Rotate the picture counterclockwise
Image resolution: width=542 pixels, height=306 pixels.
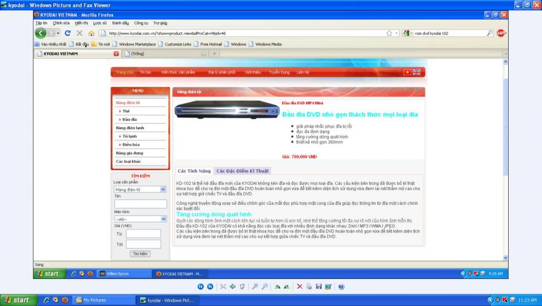[x=287, y=286]
